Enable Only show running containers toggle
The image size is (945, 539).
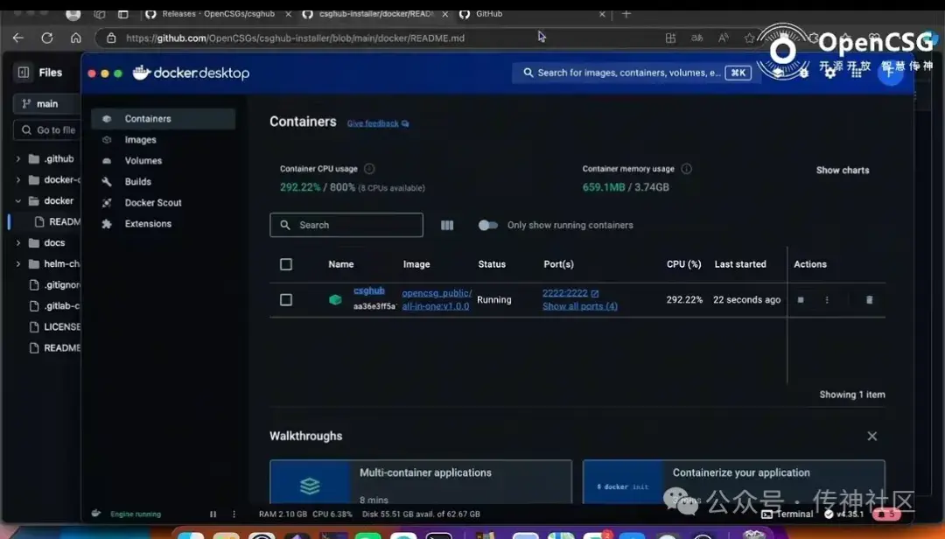488,225
